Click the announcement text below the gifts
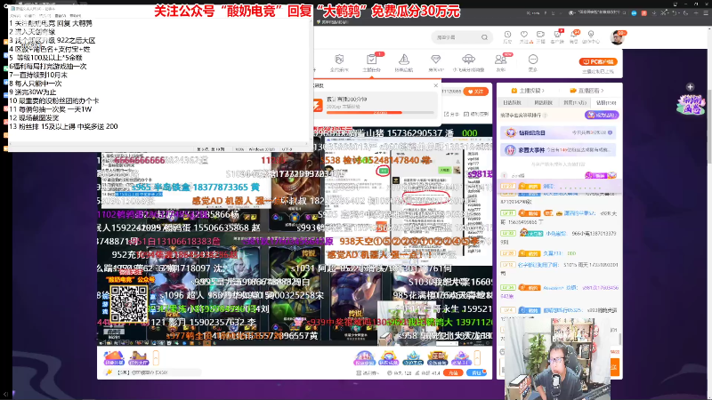This screenshot has height=400, width=712. click(142, 372)
